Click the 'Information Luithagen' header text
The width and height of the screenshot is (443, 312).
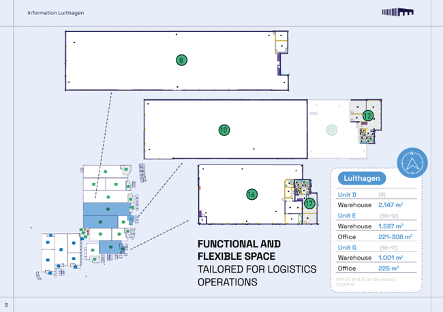(x=56, y=13)
